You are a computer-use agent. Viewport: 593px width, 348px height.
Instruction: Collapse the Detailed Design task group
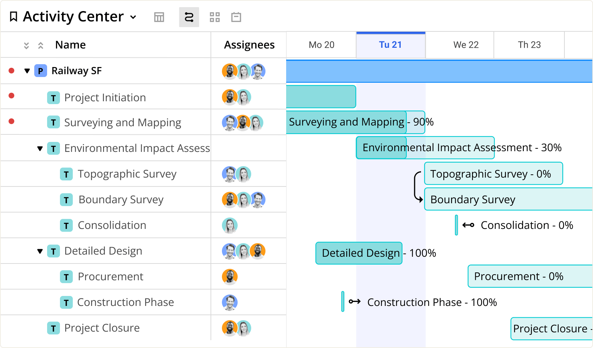point(40,251)
